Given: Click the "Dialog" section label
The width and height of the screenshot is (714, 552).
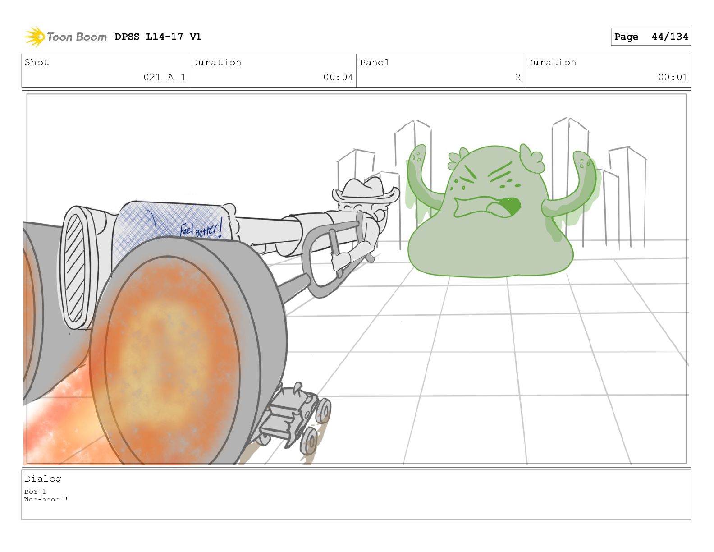Looking at the screenshot, I should click(x=43, y=478).
